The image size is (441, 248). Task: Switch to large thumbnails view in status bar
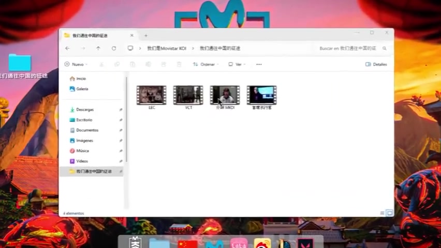click(390, 213)
